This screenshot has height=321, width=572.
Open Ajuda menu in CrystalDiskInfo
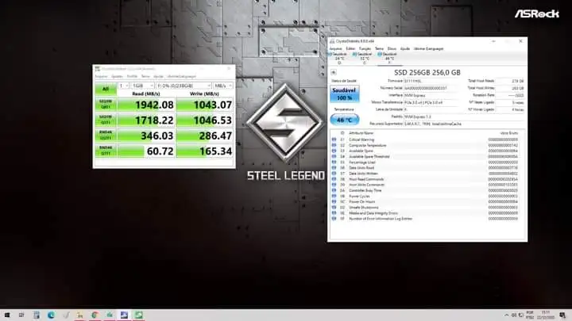coord(405,49)
